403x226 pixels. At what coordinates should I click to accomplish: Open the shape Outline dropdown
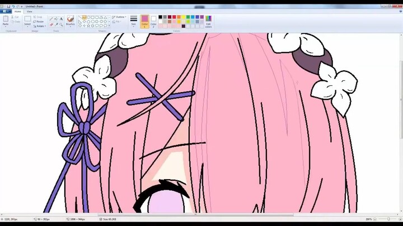pyautogui.click(x=119, y=17)
